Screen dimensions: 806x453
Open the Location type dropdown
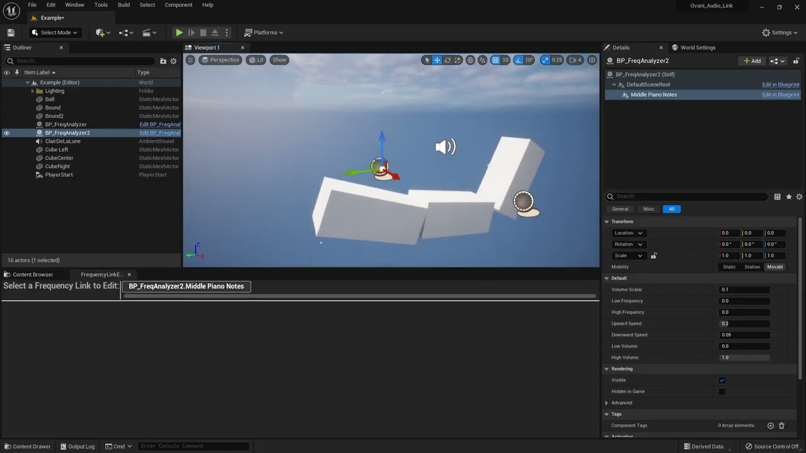tap(628, 233)
